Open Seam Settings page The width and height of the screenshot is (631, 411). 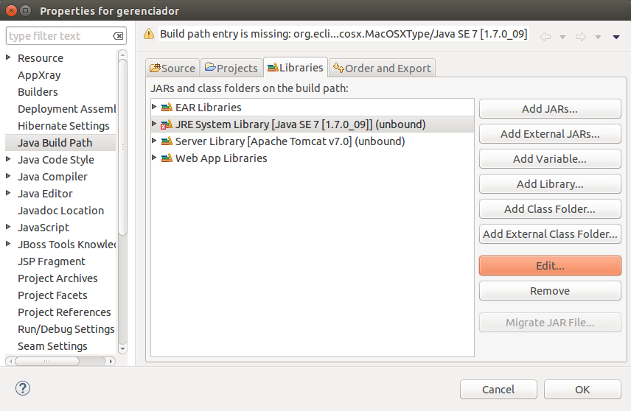click(52, 346)
